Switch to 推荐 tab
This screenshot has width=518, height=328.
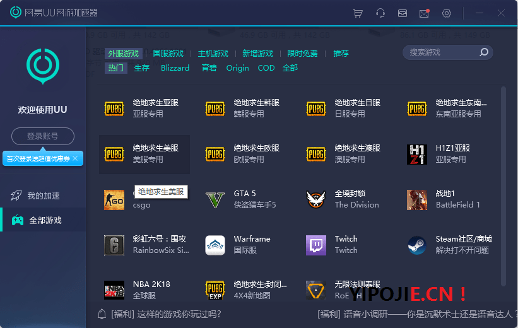coord(341,54)
